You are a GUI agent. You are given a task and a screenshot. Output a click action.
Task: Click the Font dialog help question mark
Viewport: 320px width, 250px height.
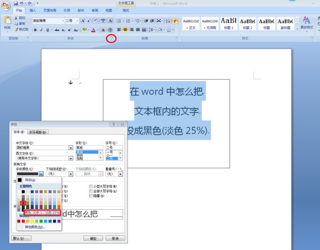click(x=114, y=124)
